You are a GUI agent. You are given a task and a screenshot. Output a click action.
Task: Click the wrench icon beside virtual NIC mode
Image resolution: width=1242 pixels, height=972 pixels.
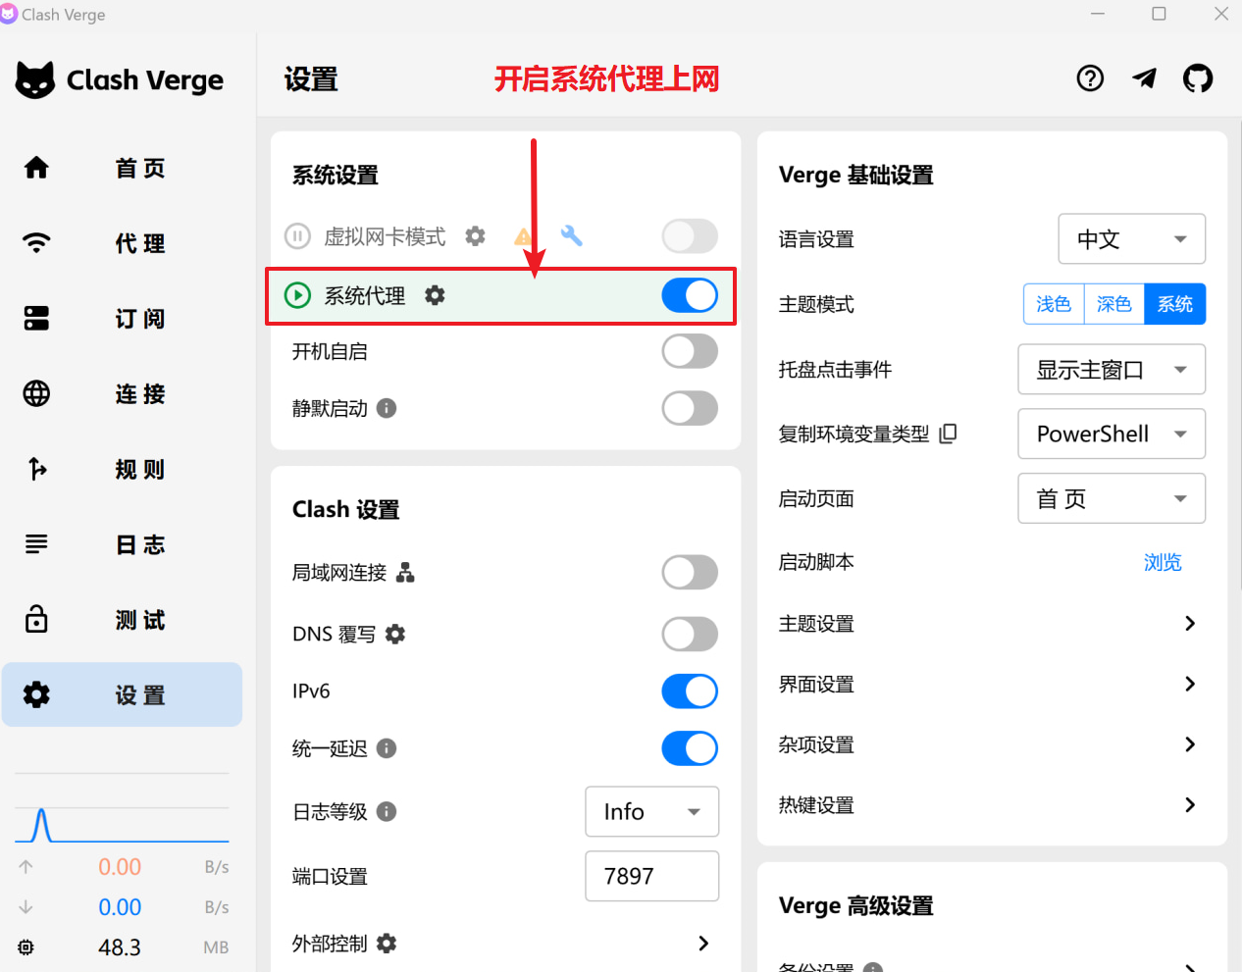click(x=571, y=235)
